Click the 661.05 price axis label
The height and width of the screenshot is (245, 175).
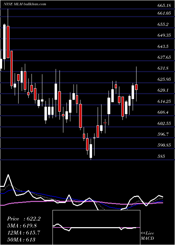[164, 13]
